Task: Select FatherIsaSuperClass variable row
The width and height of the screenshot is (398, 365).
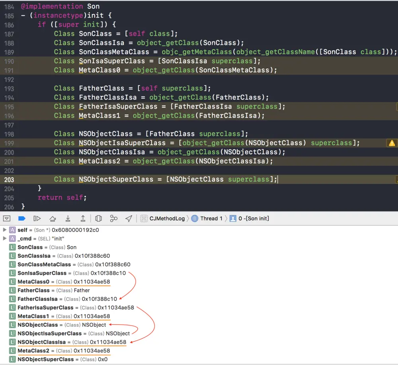Action: coord(72,308)
